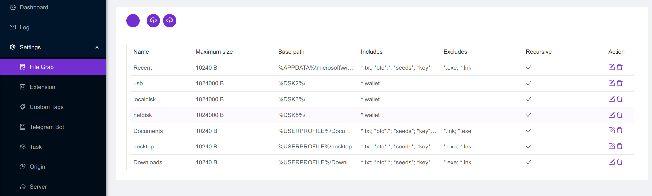Open the Server settings page
The image size is (652, 196).
coord(38,187)
